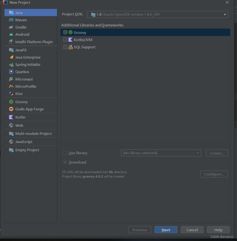Click the Multi-module Project folder icon

coord(11,133)
